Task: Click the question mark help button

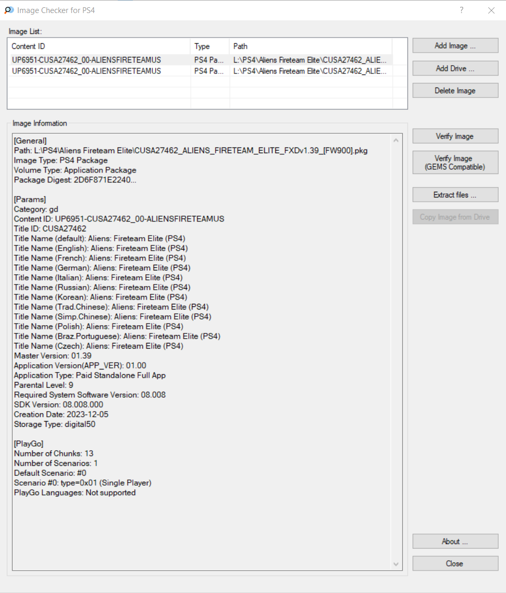Action: 461,10
